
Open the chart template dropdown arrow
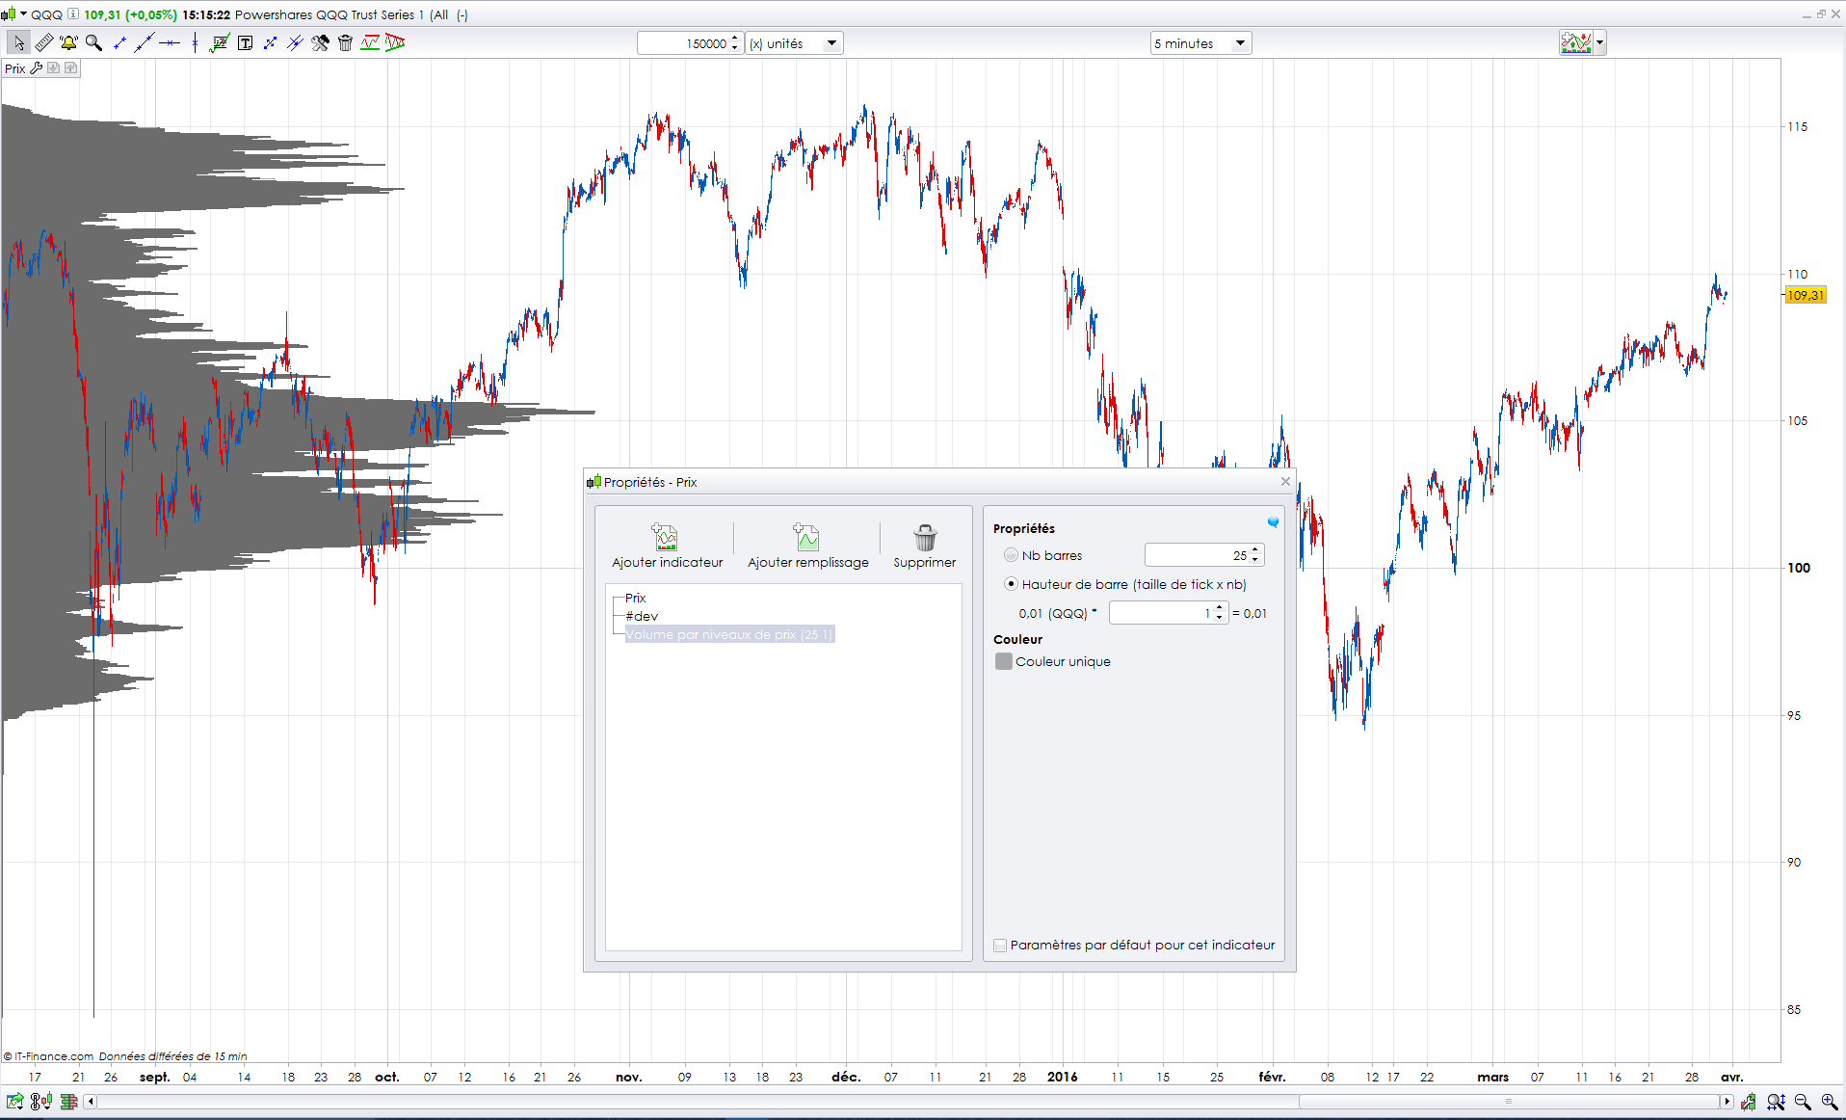pos(1599,42)
